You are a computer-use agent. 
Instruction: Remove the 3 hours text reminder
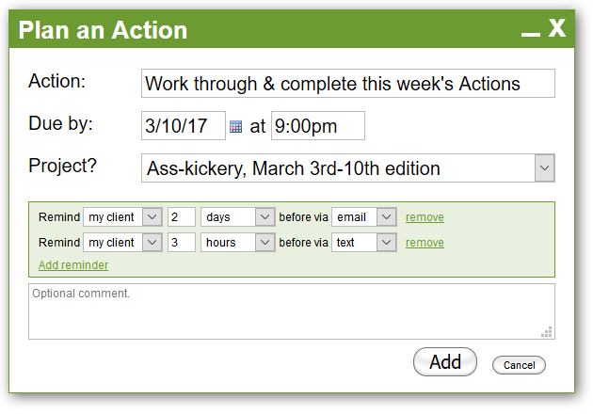point(425,243)
